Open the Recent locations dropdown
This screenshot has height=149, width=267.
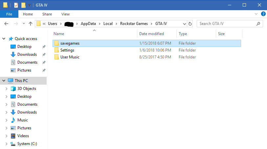click(24, 24)
